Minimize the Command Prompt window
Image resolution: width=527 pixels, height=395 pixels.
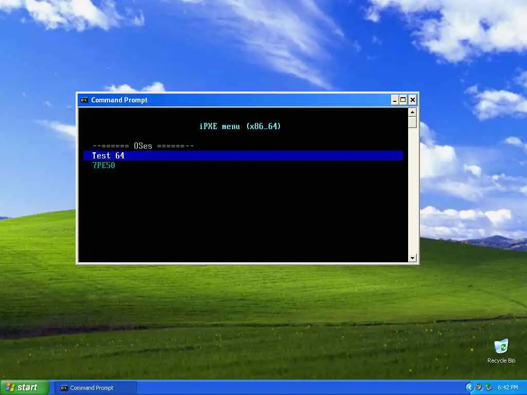coord(395,100)
